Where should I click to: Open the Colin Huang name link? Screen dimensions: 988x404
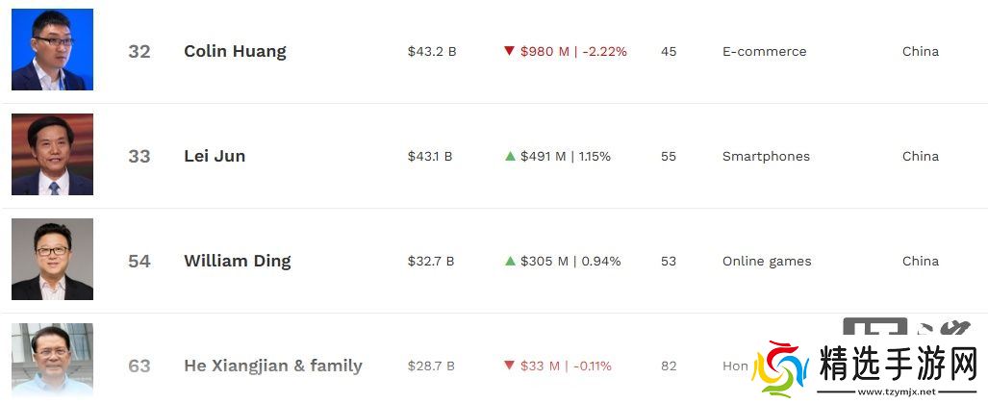[235, 51]
